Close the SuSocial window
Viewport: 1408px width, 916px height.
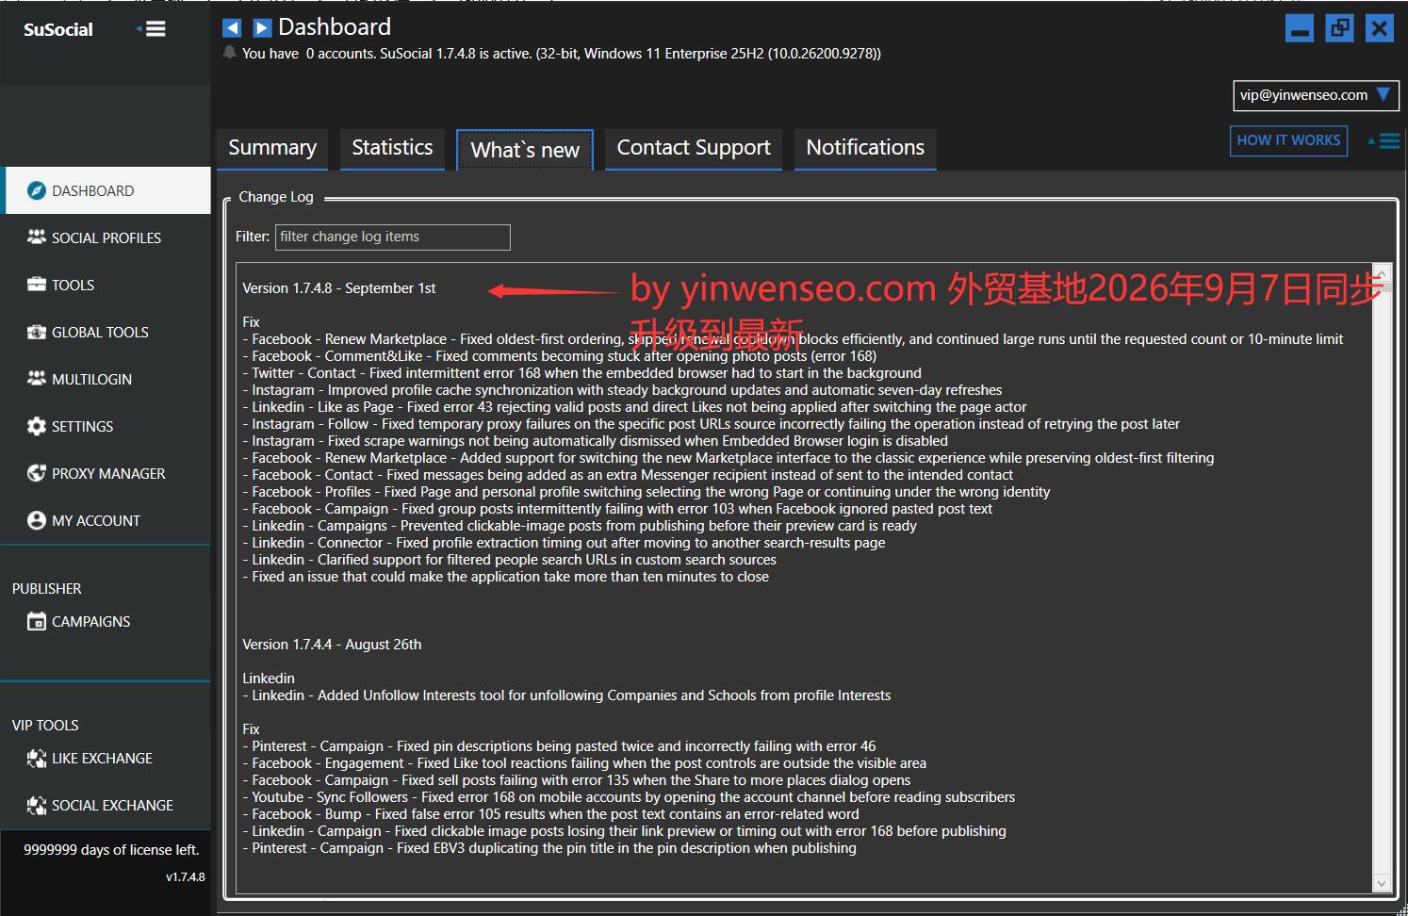1379,29
